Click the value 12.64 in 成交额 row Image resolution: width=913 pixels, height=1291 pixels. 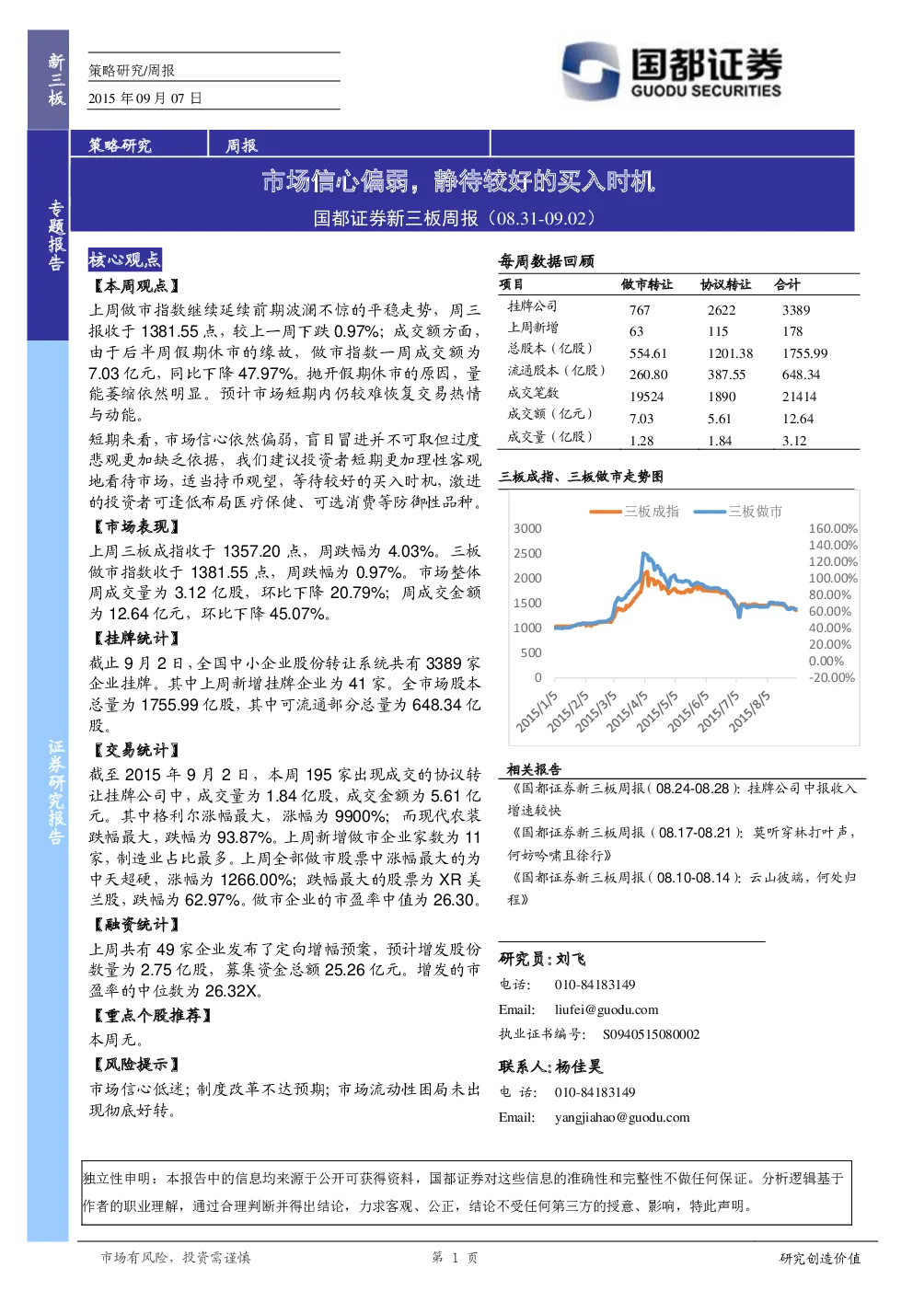point(798,419)
